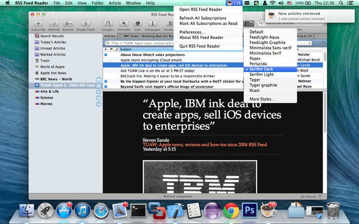
Task: Click the New articles retrieved notification
Action: click(x=310, y=16)
